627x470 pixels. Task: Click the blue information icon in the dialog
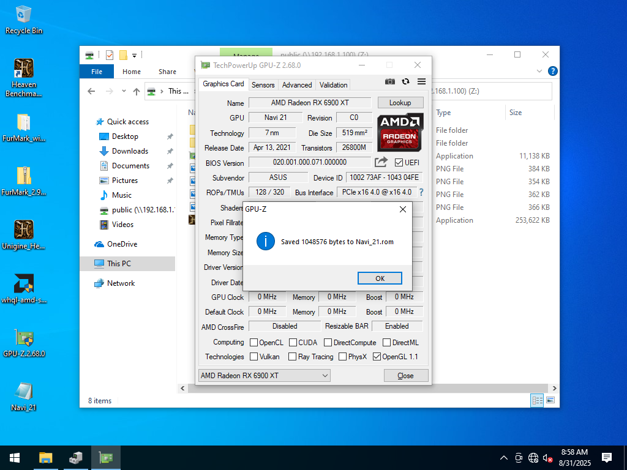point(266,241)
